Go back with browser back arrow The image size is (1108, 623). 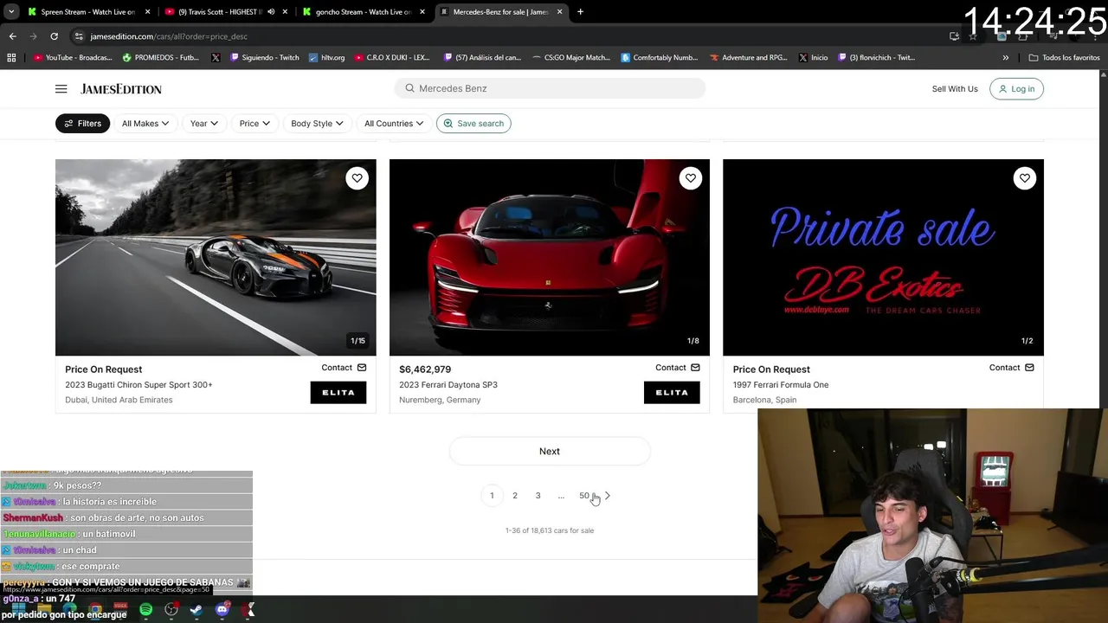12,36
